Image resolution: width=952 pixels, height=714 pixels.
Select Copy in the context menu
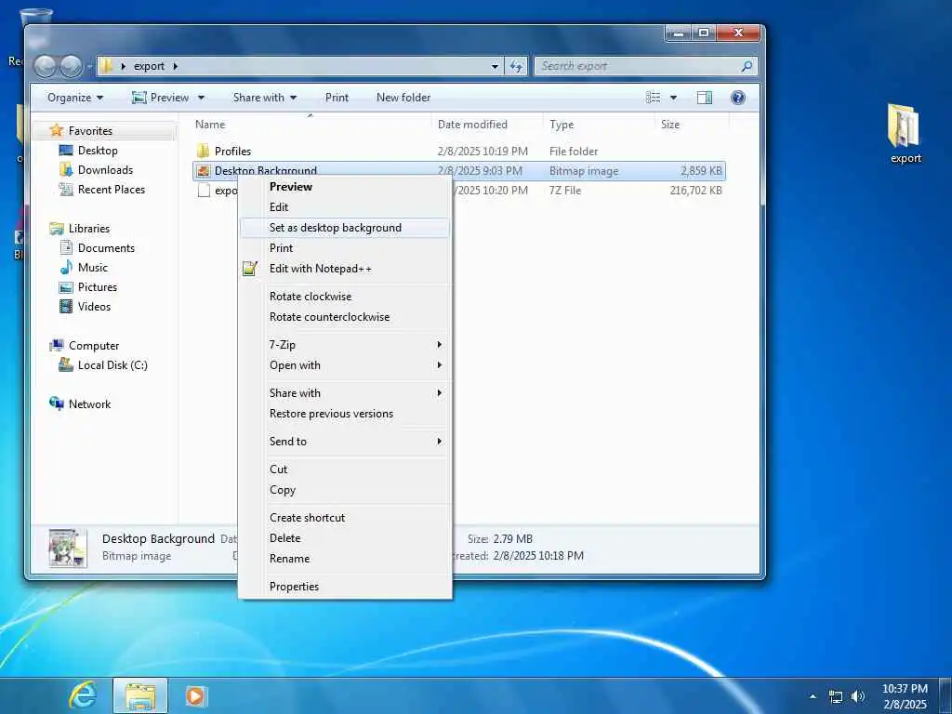pyautogui.click(x=345, y=490)
